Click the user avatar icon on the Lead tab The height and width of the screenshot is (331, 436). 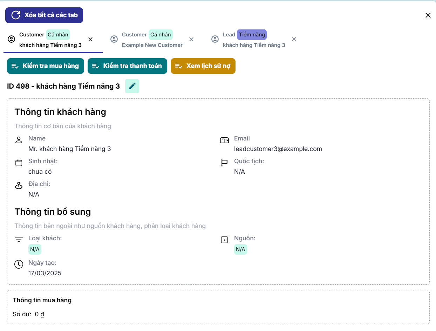[215, 39]
